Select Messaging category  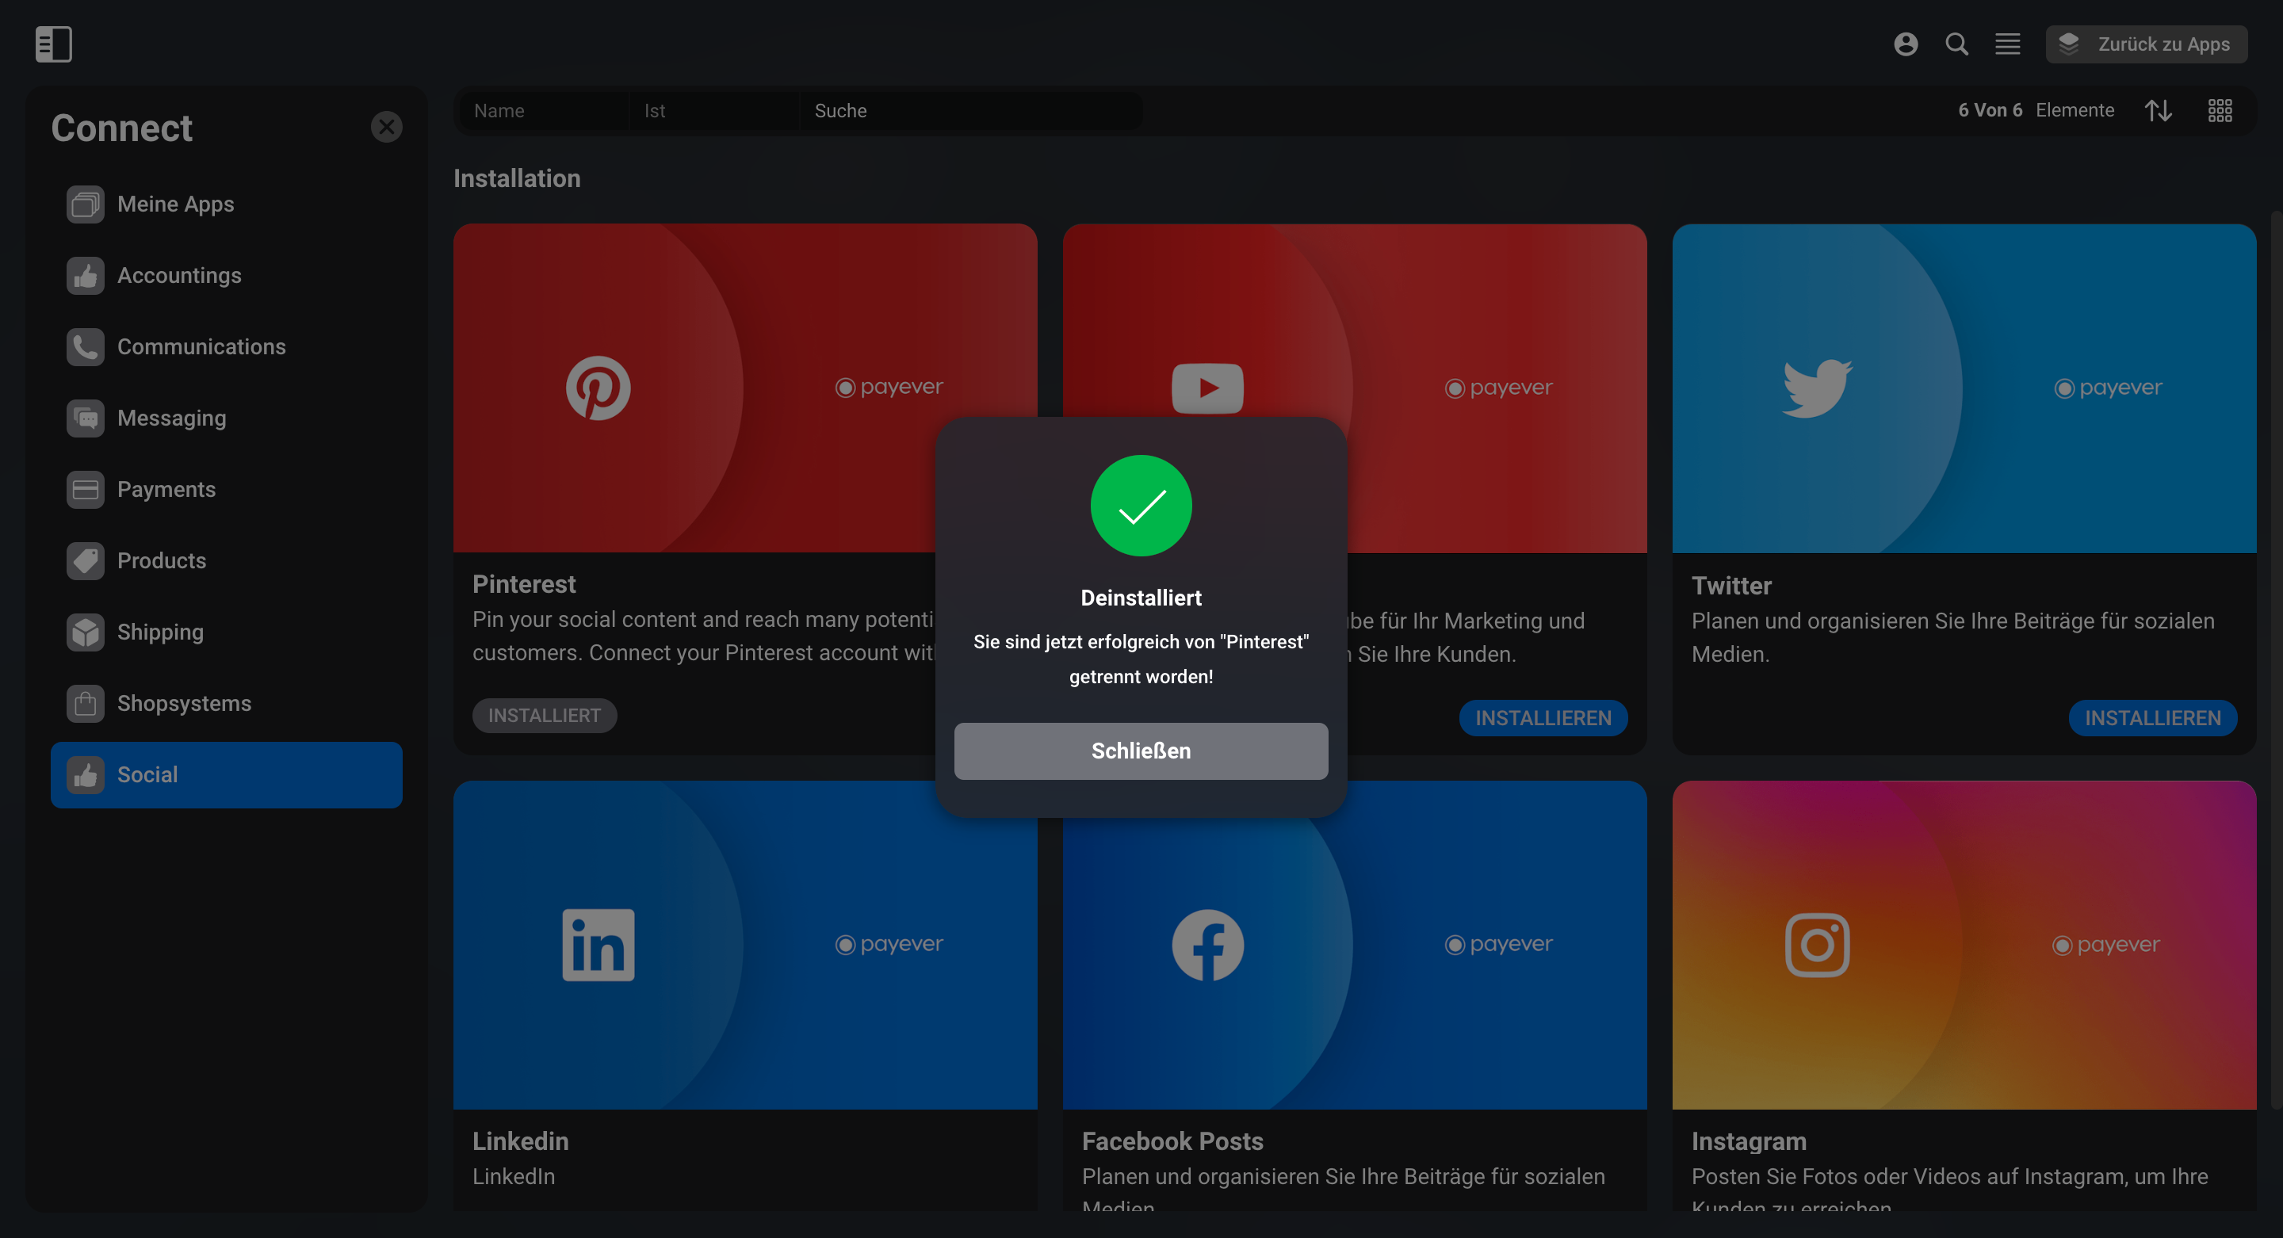[226, 418]
